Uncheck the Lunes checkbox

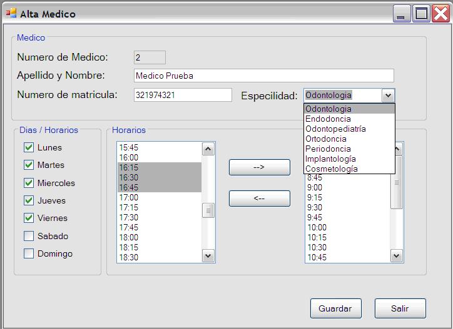coord(29,148)
